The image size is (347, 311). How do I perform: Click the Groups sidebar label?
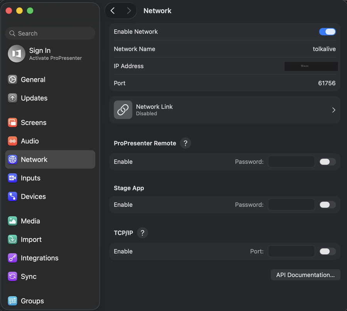32,301
